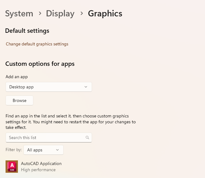
Task: Click the arrow on Desktop app dropdown
Action: 86,87
